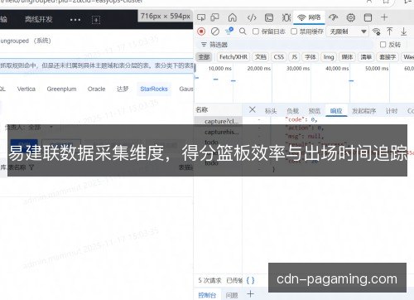Open the Console panel icon

(x=269, y=18)
